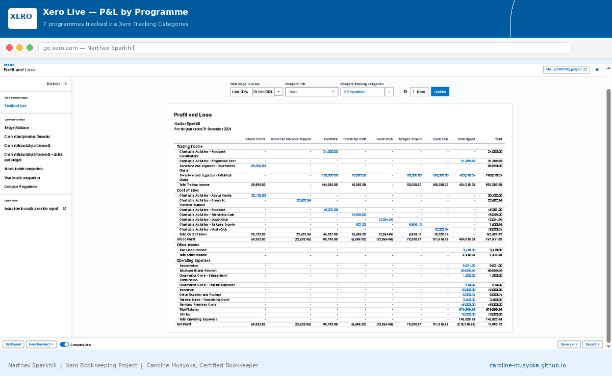
Task: Click the Total column header
Action: pos(498,139)
